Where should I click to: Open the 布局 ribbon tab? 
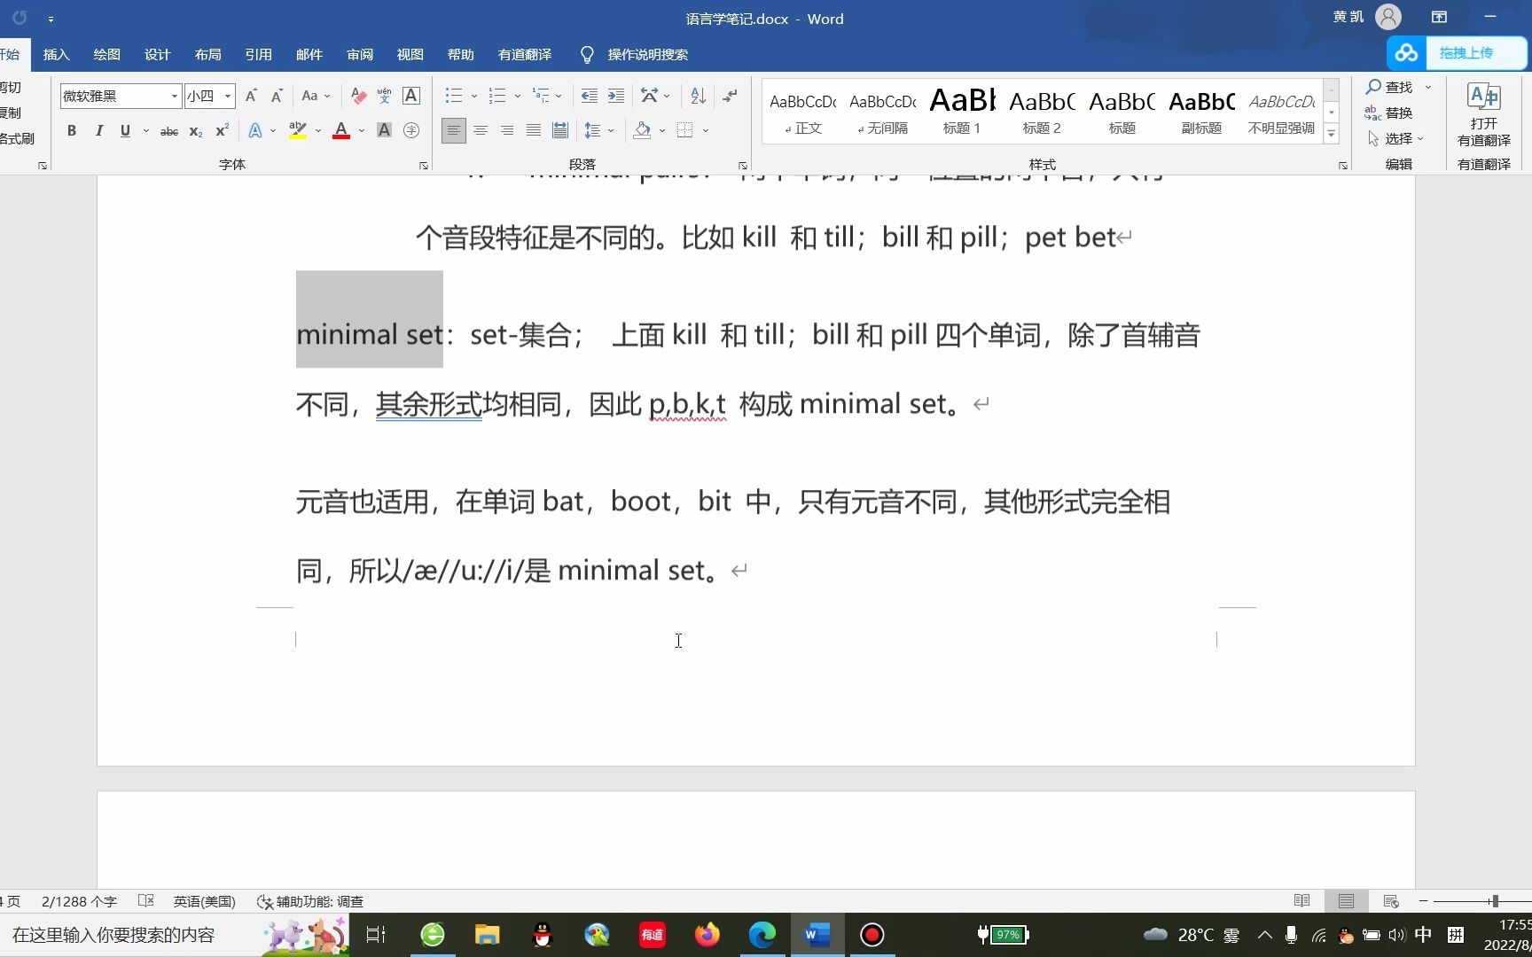coord(207,54)
